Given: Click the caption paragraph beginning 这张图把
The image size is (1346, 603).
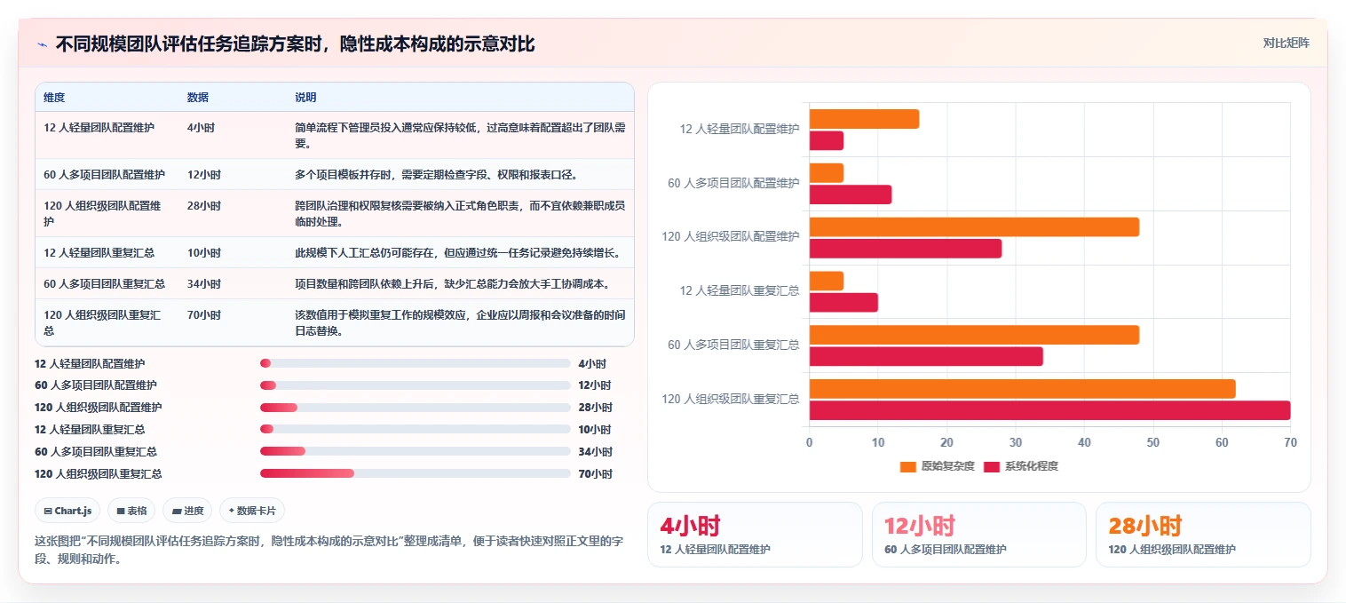Looking at the screenshot, I should [x=329, y=550].
